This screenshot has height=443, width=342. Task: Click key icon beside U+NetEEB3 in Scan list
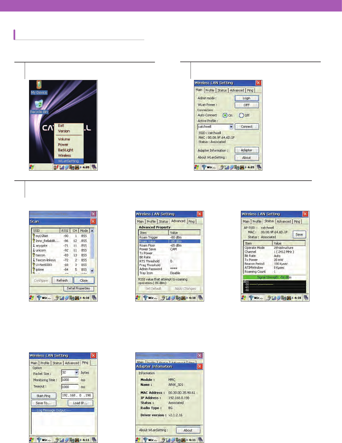tap(34, 265)
